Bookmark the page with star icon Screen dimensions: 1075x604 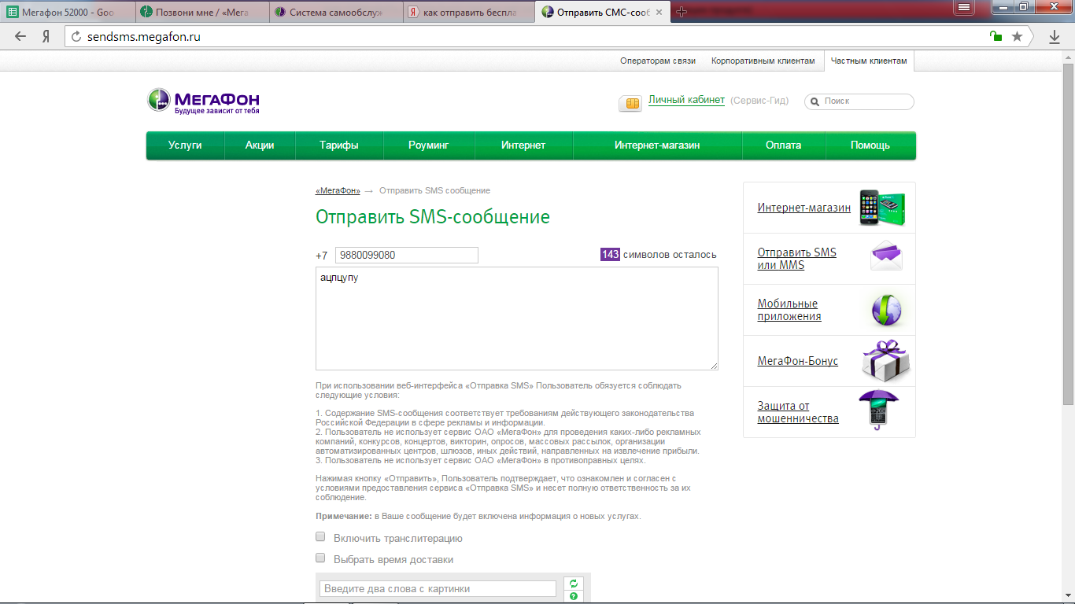(1017, 36)
